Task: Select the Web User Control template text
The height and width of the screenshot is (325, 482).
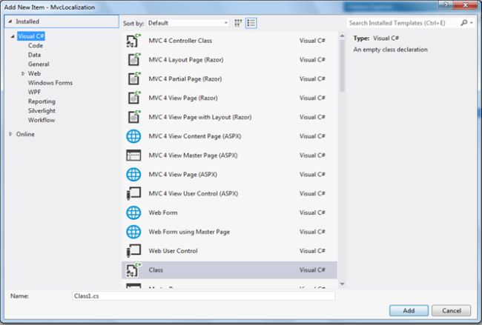Action: (173, 251)
